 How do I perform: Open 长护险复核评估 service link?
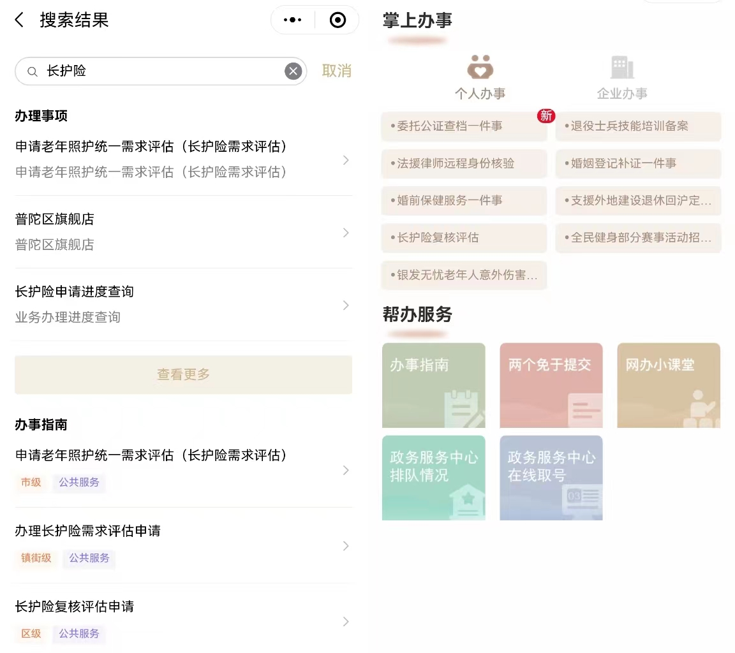pyautogui.click(x=464, y=238)
